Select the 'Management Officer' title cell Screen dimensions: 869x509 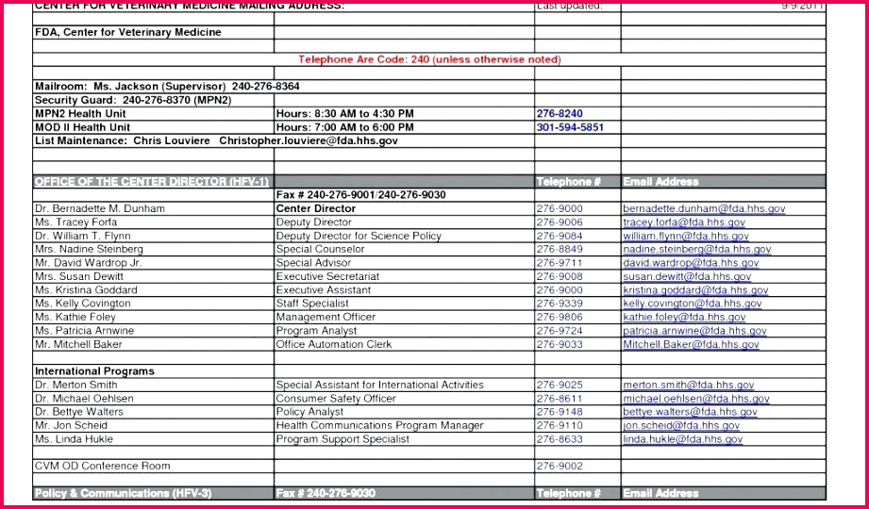click(x=404, y=318)
